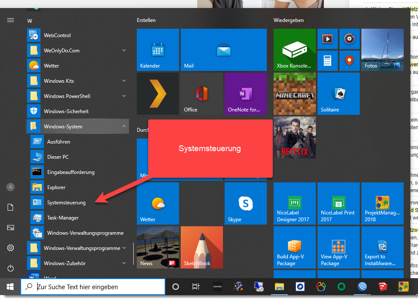Open the Minecraft tile
Viewport: 418px width, 301px height.
(294, 94)
